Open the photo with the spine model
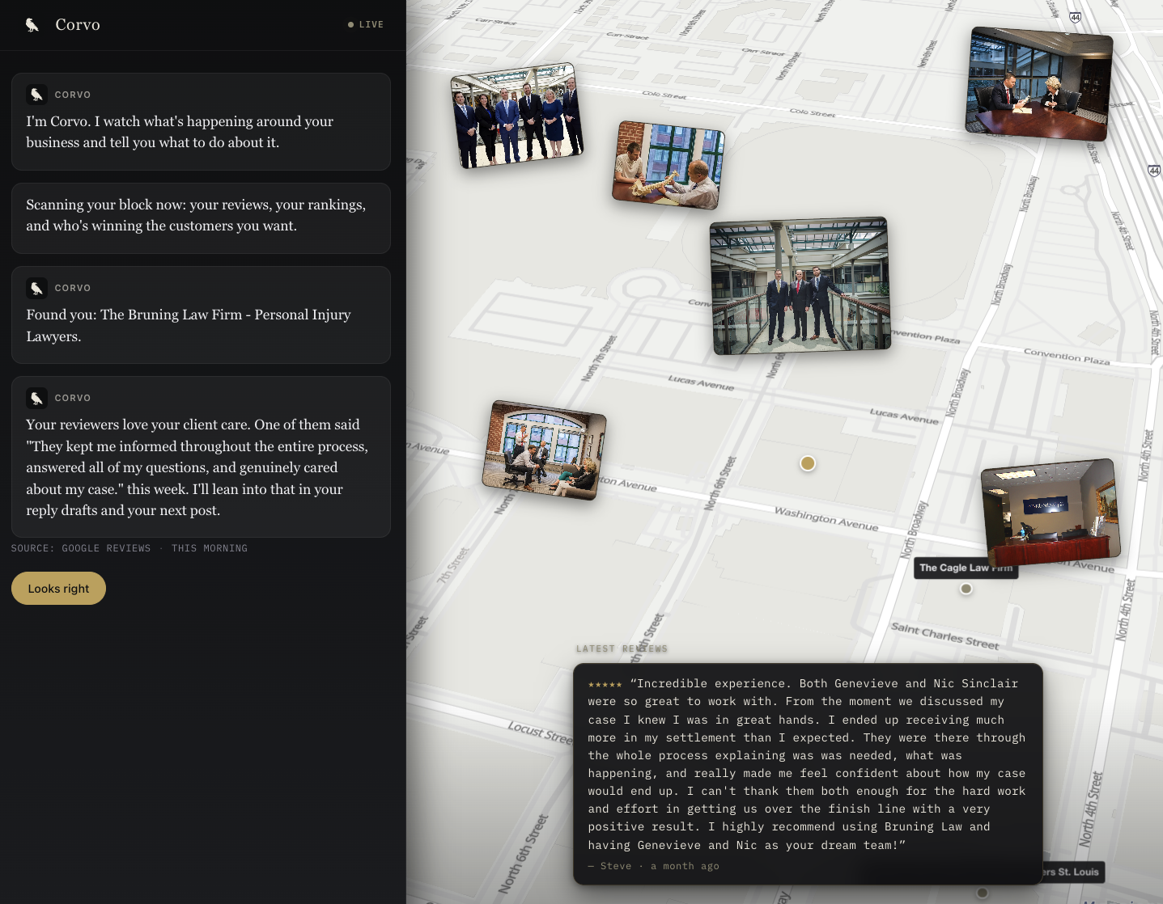1163x904 pixels. (x=669, y=165)
